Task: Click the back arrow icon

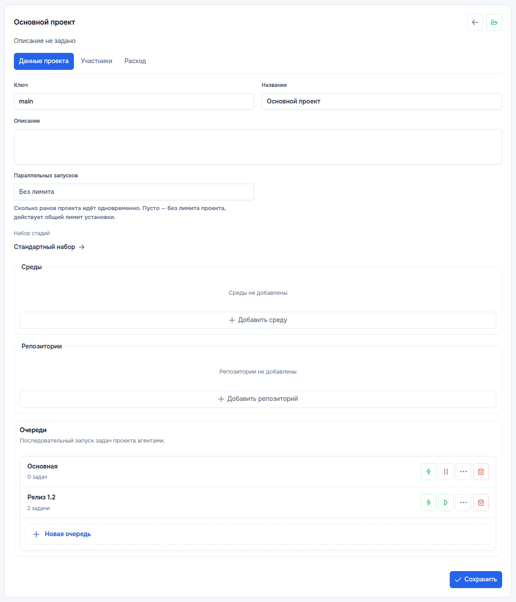Action: [x=475, y=22]
